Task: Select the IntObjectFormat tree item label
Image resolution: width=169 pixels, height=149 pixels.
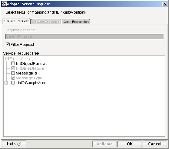Action: click(x=31, y=64)
